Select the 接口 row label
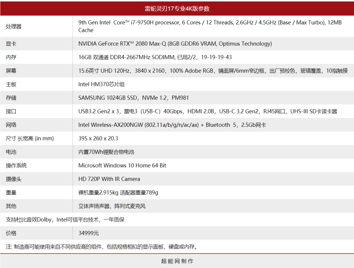The image size is (354, 268). click(x=11, y=111)
